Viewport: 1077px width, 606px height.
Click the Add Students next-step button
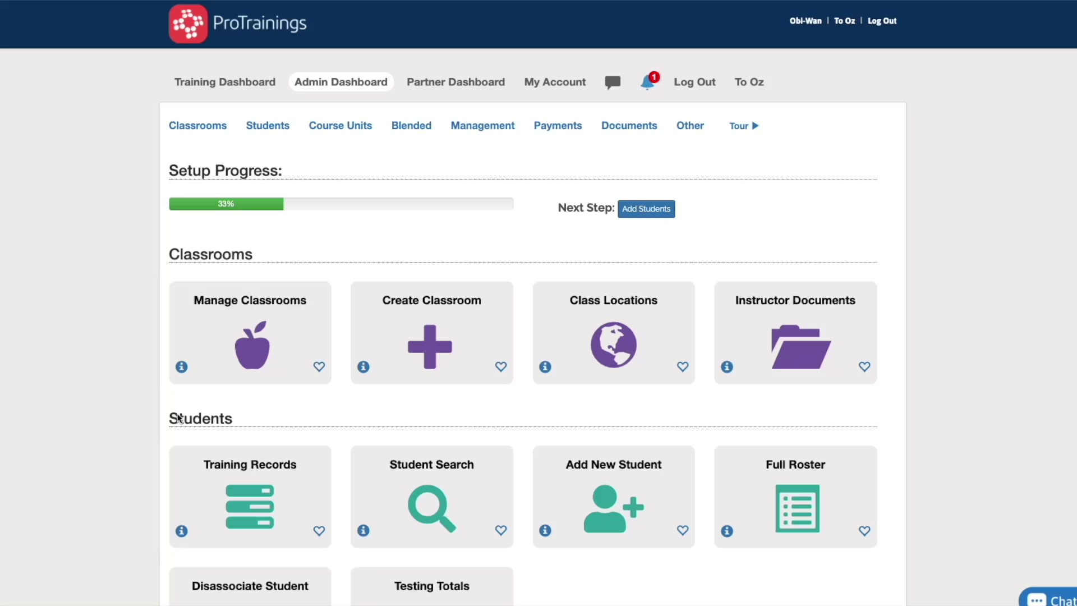coord(646,209)
